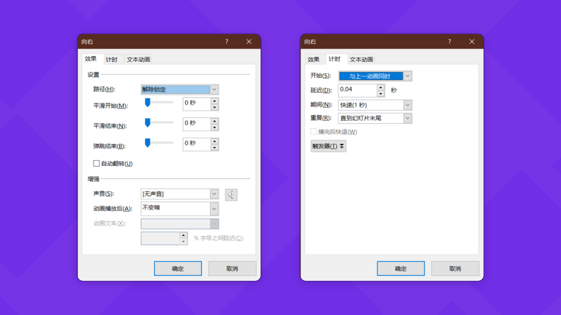Open the disabled 动画文本 dropdown
This screenshot has width=561, height=315.
pyautogui.click(x=214, y=224)
